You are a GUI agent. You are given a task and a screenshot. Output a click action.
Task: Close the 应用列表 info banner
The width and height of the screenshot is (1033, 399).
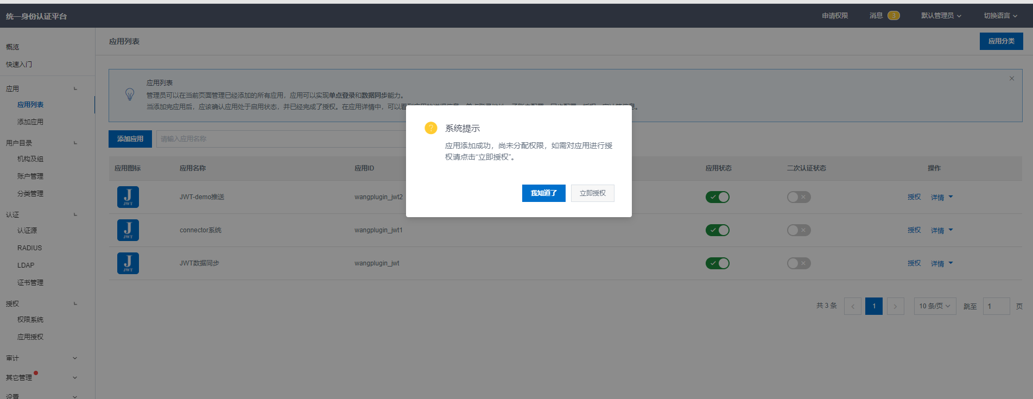coord(1012,79)
